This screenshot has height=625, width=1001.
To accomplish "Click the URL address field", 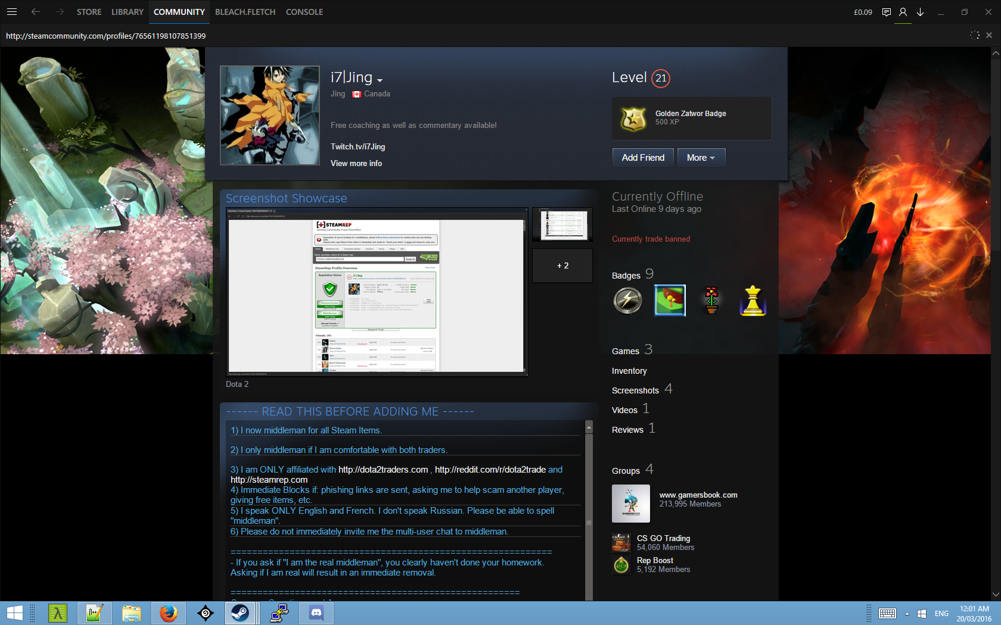I will (238, 36).
